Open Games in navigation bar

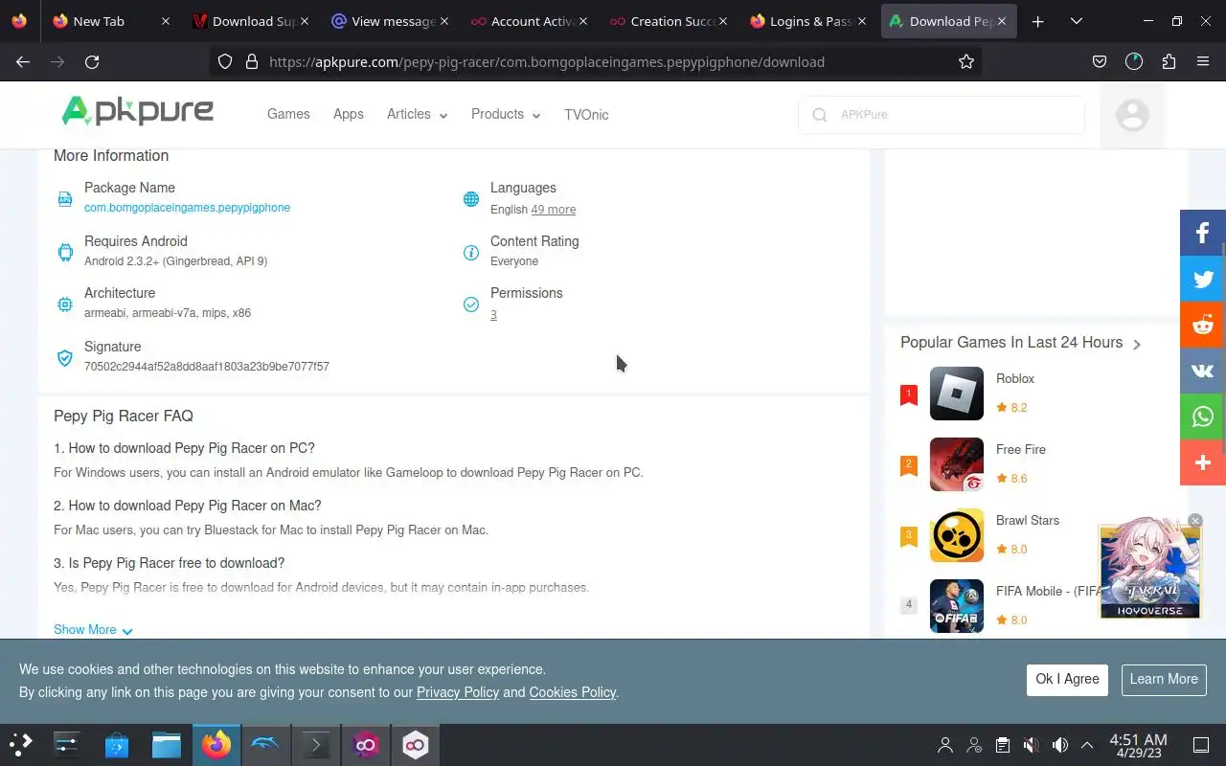(x=288, y=114)
